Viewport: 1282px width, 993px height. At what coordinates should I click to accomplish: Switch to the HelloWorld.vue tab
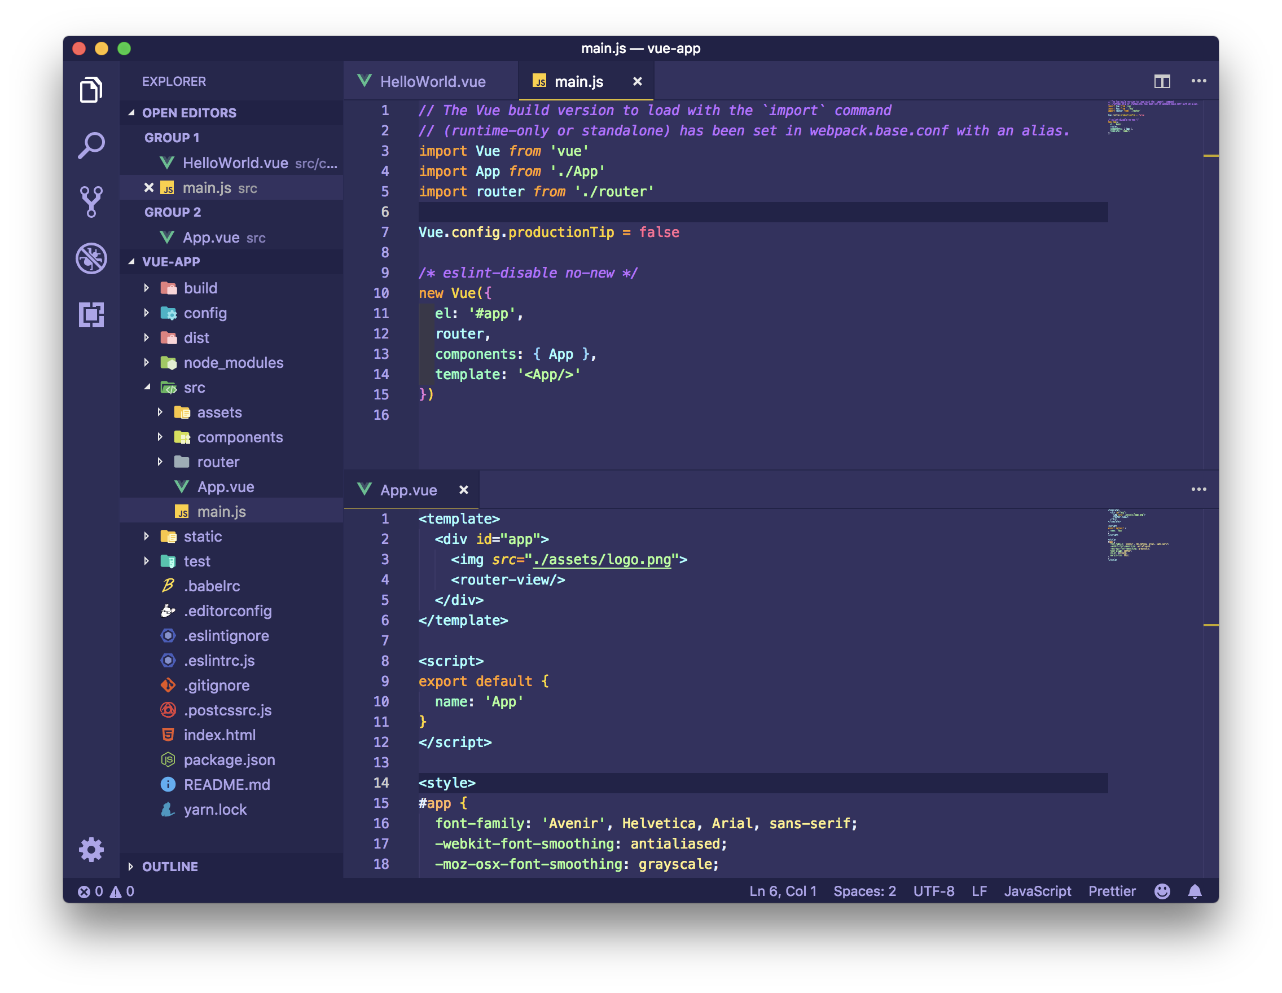pyautogui.click(x=433, y=82)
